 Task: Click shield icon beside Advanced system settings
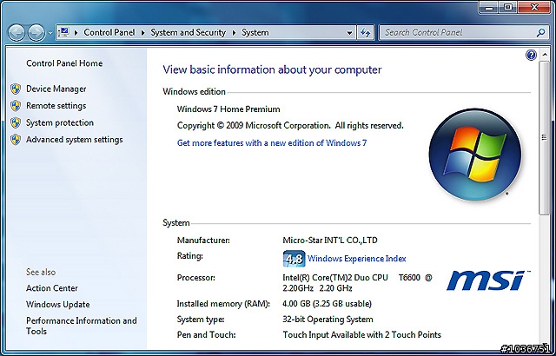pos(16,140)
